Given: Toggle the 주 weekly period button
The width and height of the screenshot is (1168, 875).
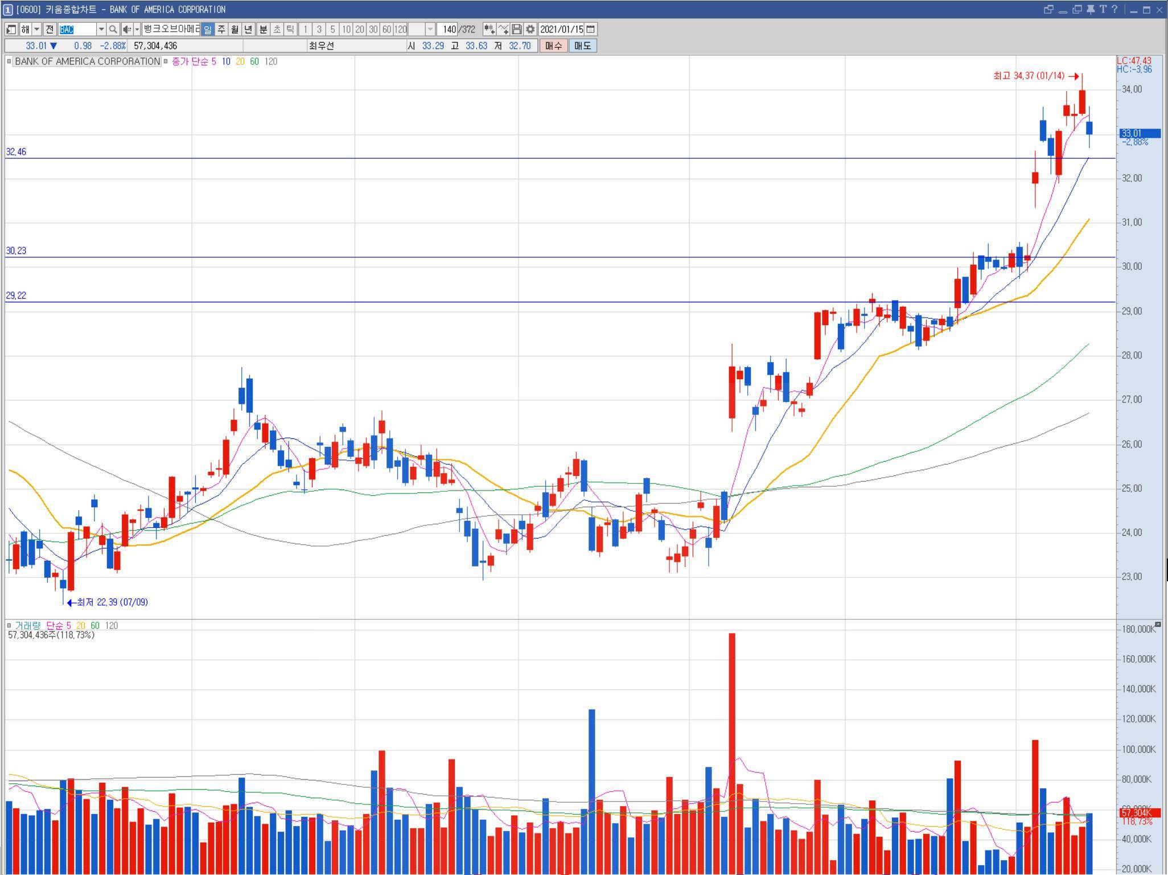Looking at the screenshot, I should click(221, 29).
